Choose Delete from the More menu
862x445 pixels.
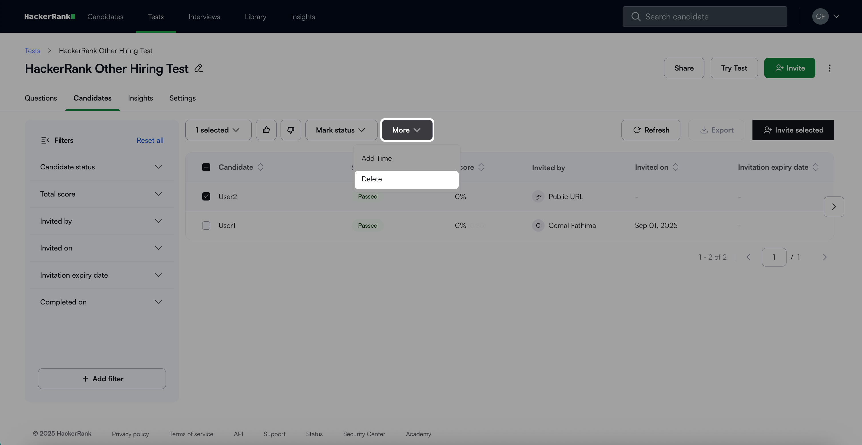[406, 179]
